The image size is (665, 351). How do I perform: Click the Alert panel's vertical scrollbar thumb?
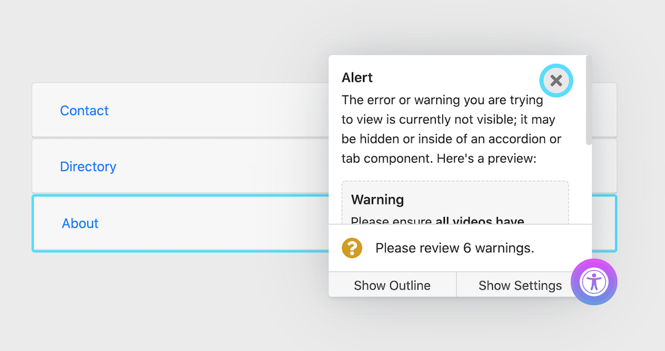[x=589, y=100]
